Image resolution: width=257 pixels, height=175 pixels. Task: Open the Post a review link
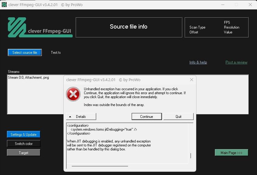236,62
